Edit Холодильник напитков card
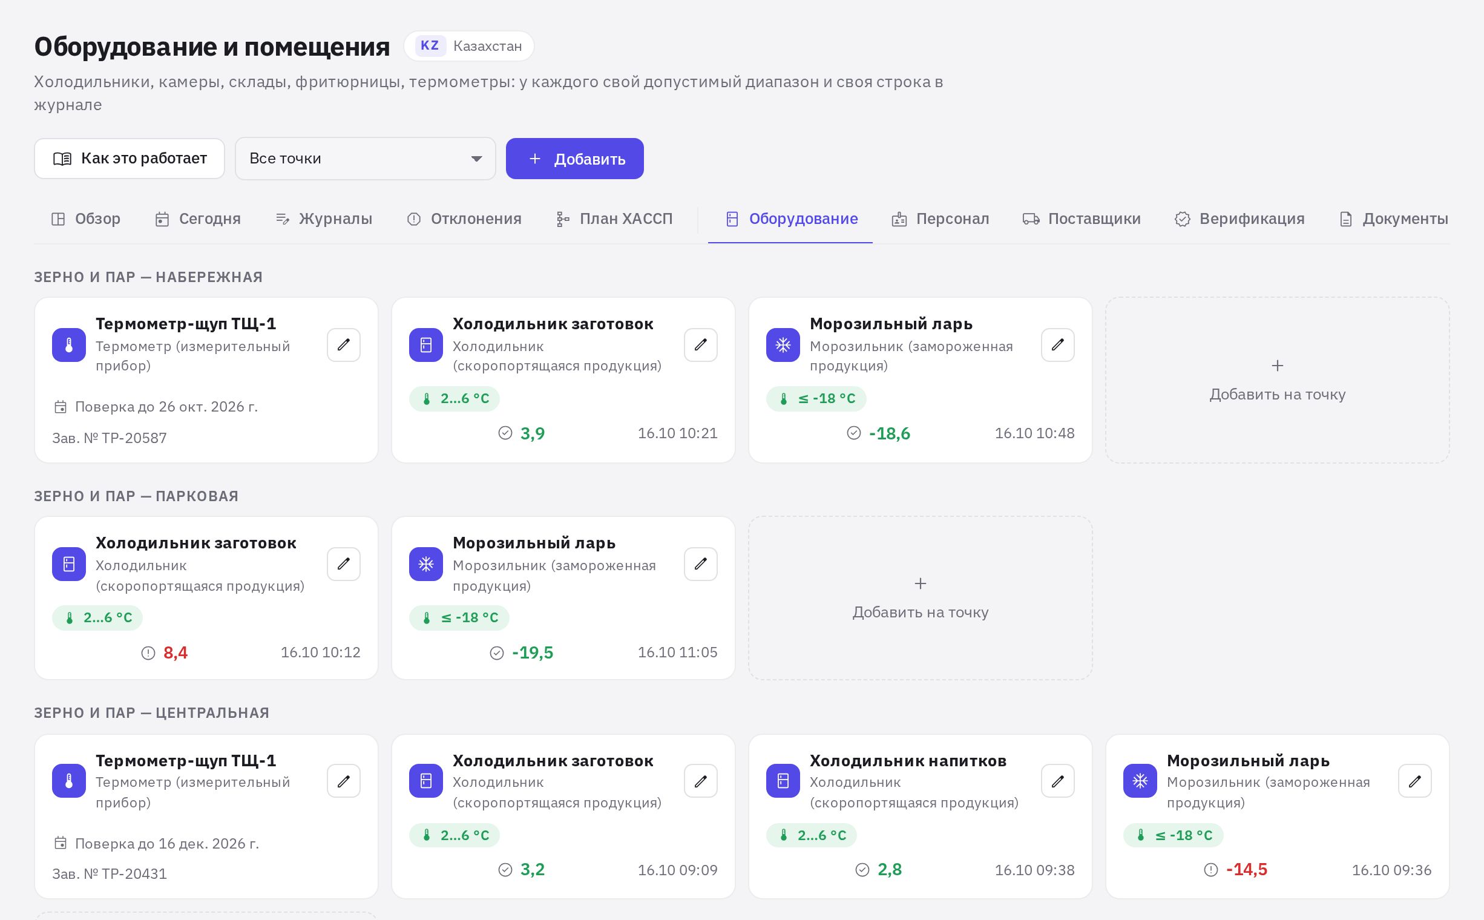Screen dimensions: 1484x920 [x=1058, y=781]
